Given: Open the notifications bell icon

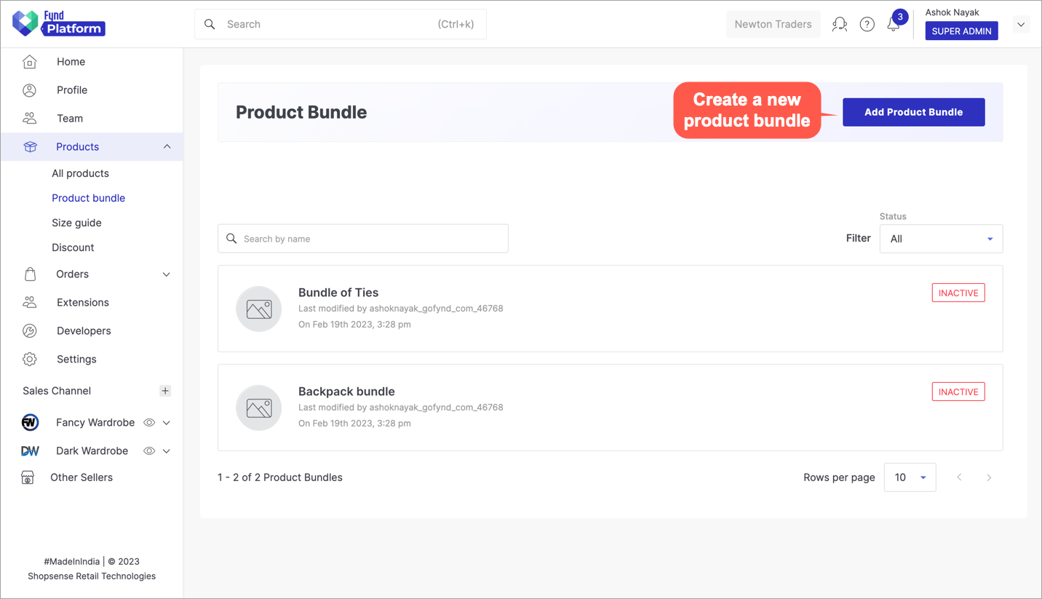Looking at the screenshot, I should point(894,24).
